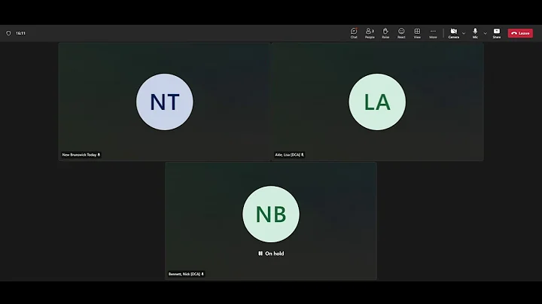542x304 pixels.
Task: Click the Akie, Lisa (DCA) name label
Action: click(288, 155)
